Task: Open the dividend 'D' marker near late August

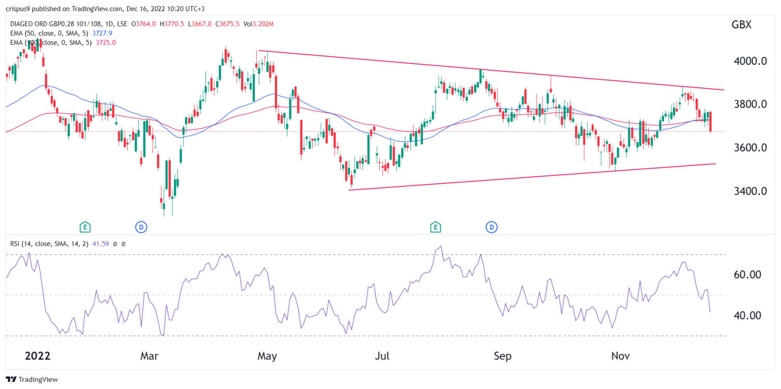Action: (x=492, y=226)
